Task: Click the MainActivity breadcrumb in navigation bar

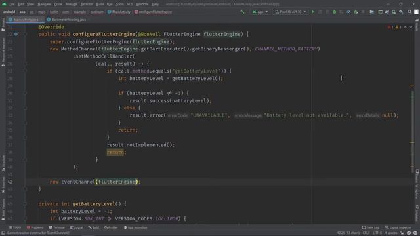Action: click(119, 12)
